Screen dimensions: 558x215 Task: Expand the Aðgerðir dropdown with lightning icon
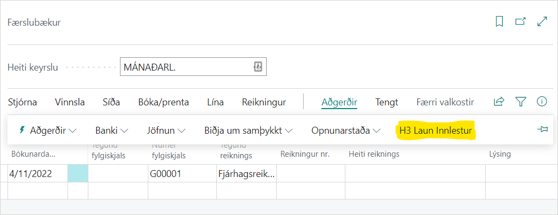[x=47, y=130]
